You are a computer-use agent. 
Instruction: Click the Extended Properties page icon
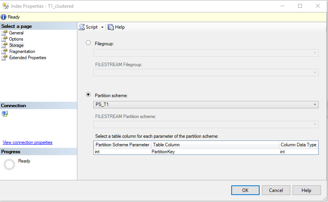4,58
